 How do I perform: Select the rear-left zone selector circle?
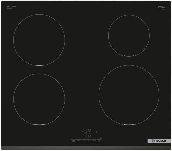pos(83,130)
